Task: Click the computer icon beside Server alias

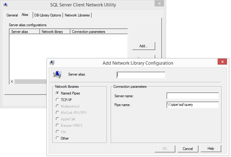Action: (x=57, y=74)
